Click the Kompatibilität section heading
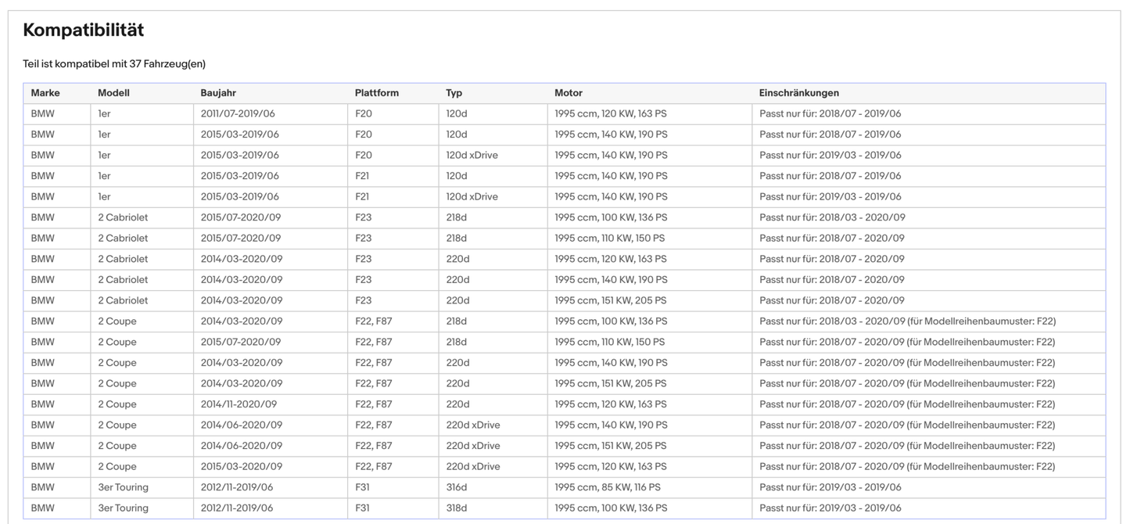This screenshot has height=524, width=1130. coord(84,31)
